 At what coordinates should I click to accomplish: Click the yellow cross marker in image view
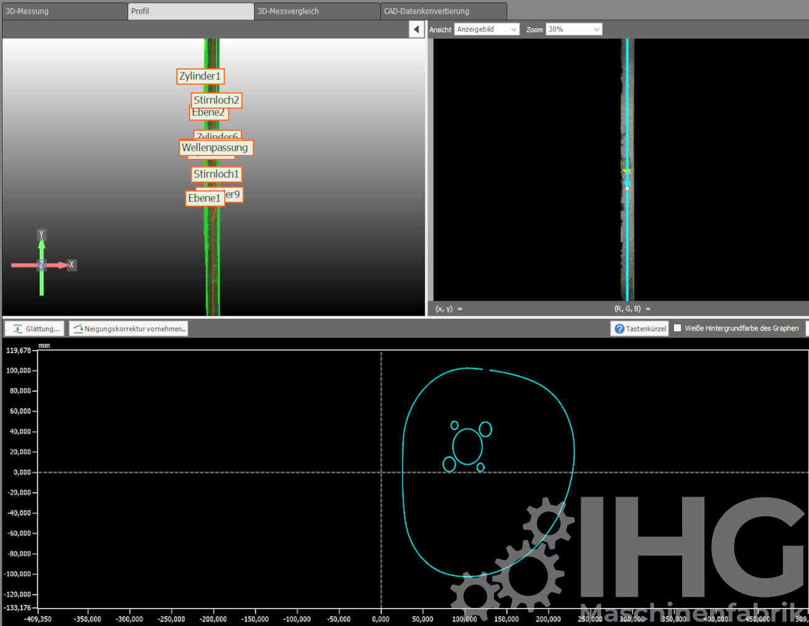tap(625, 170)
